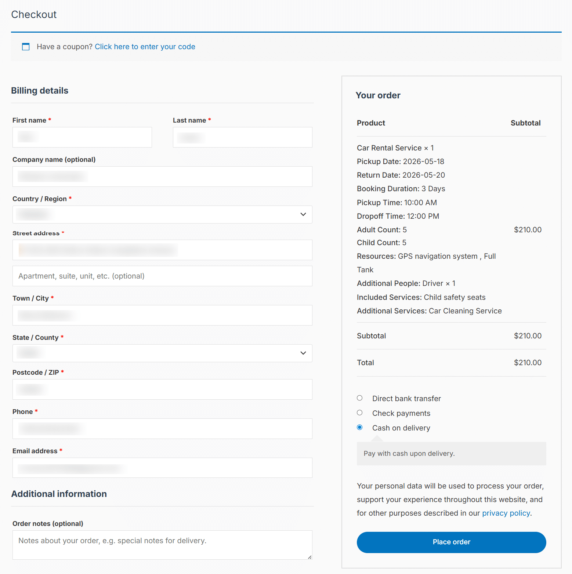
Task: Click the Place order button
Action: point(451,542)
